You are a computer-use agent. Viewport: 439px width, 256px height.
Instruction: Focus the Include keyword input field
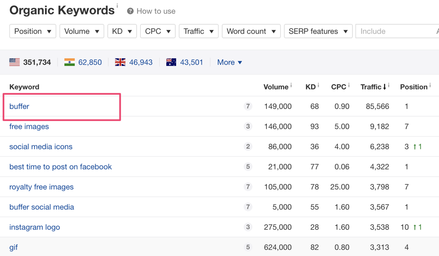(397, 31)
